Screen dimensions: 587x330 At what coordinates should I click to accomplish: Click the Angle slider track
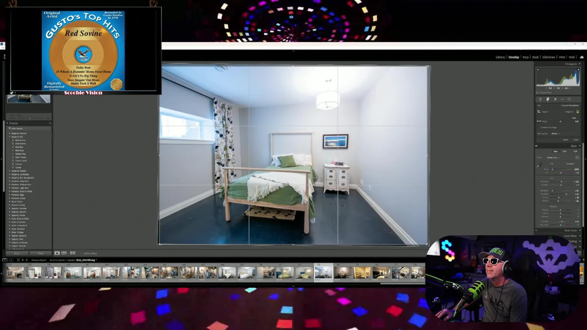[x=560, y=121]
